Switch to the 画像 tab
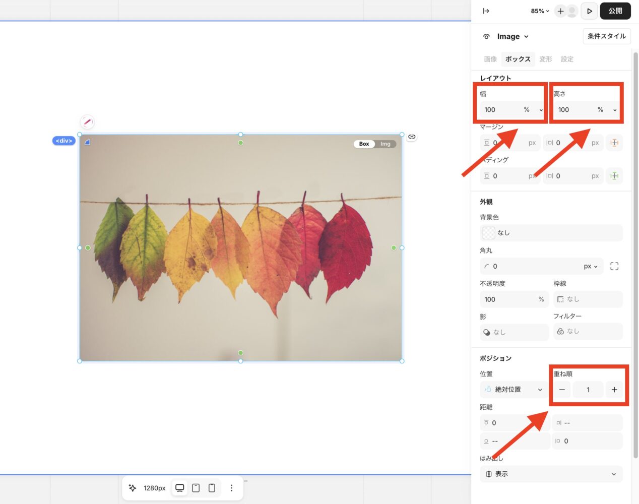 tap(490, 59)
